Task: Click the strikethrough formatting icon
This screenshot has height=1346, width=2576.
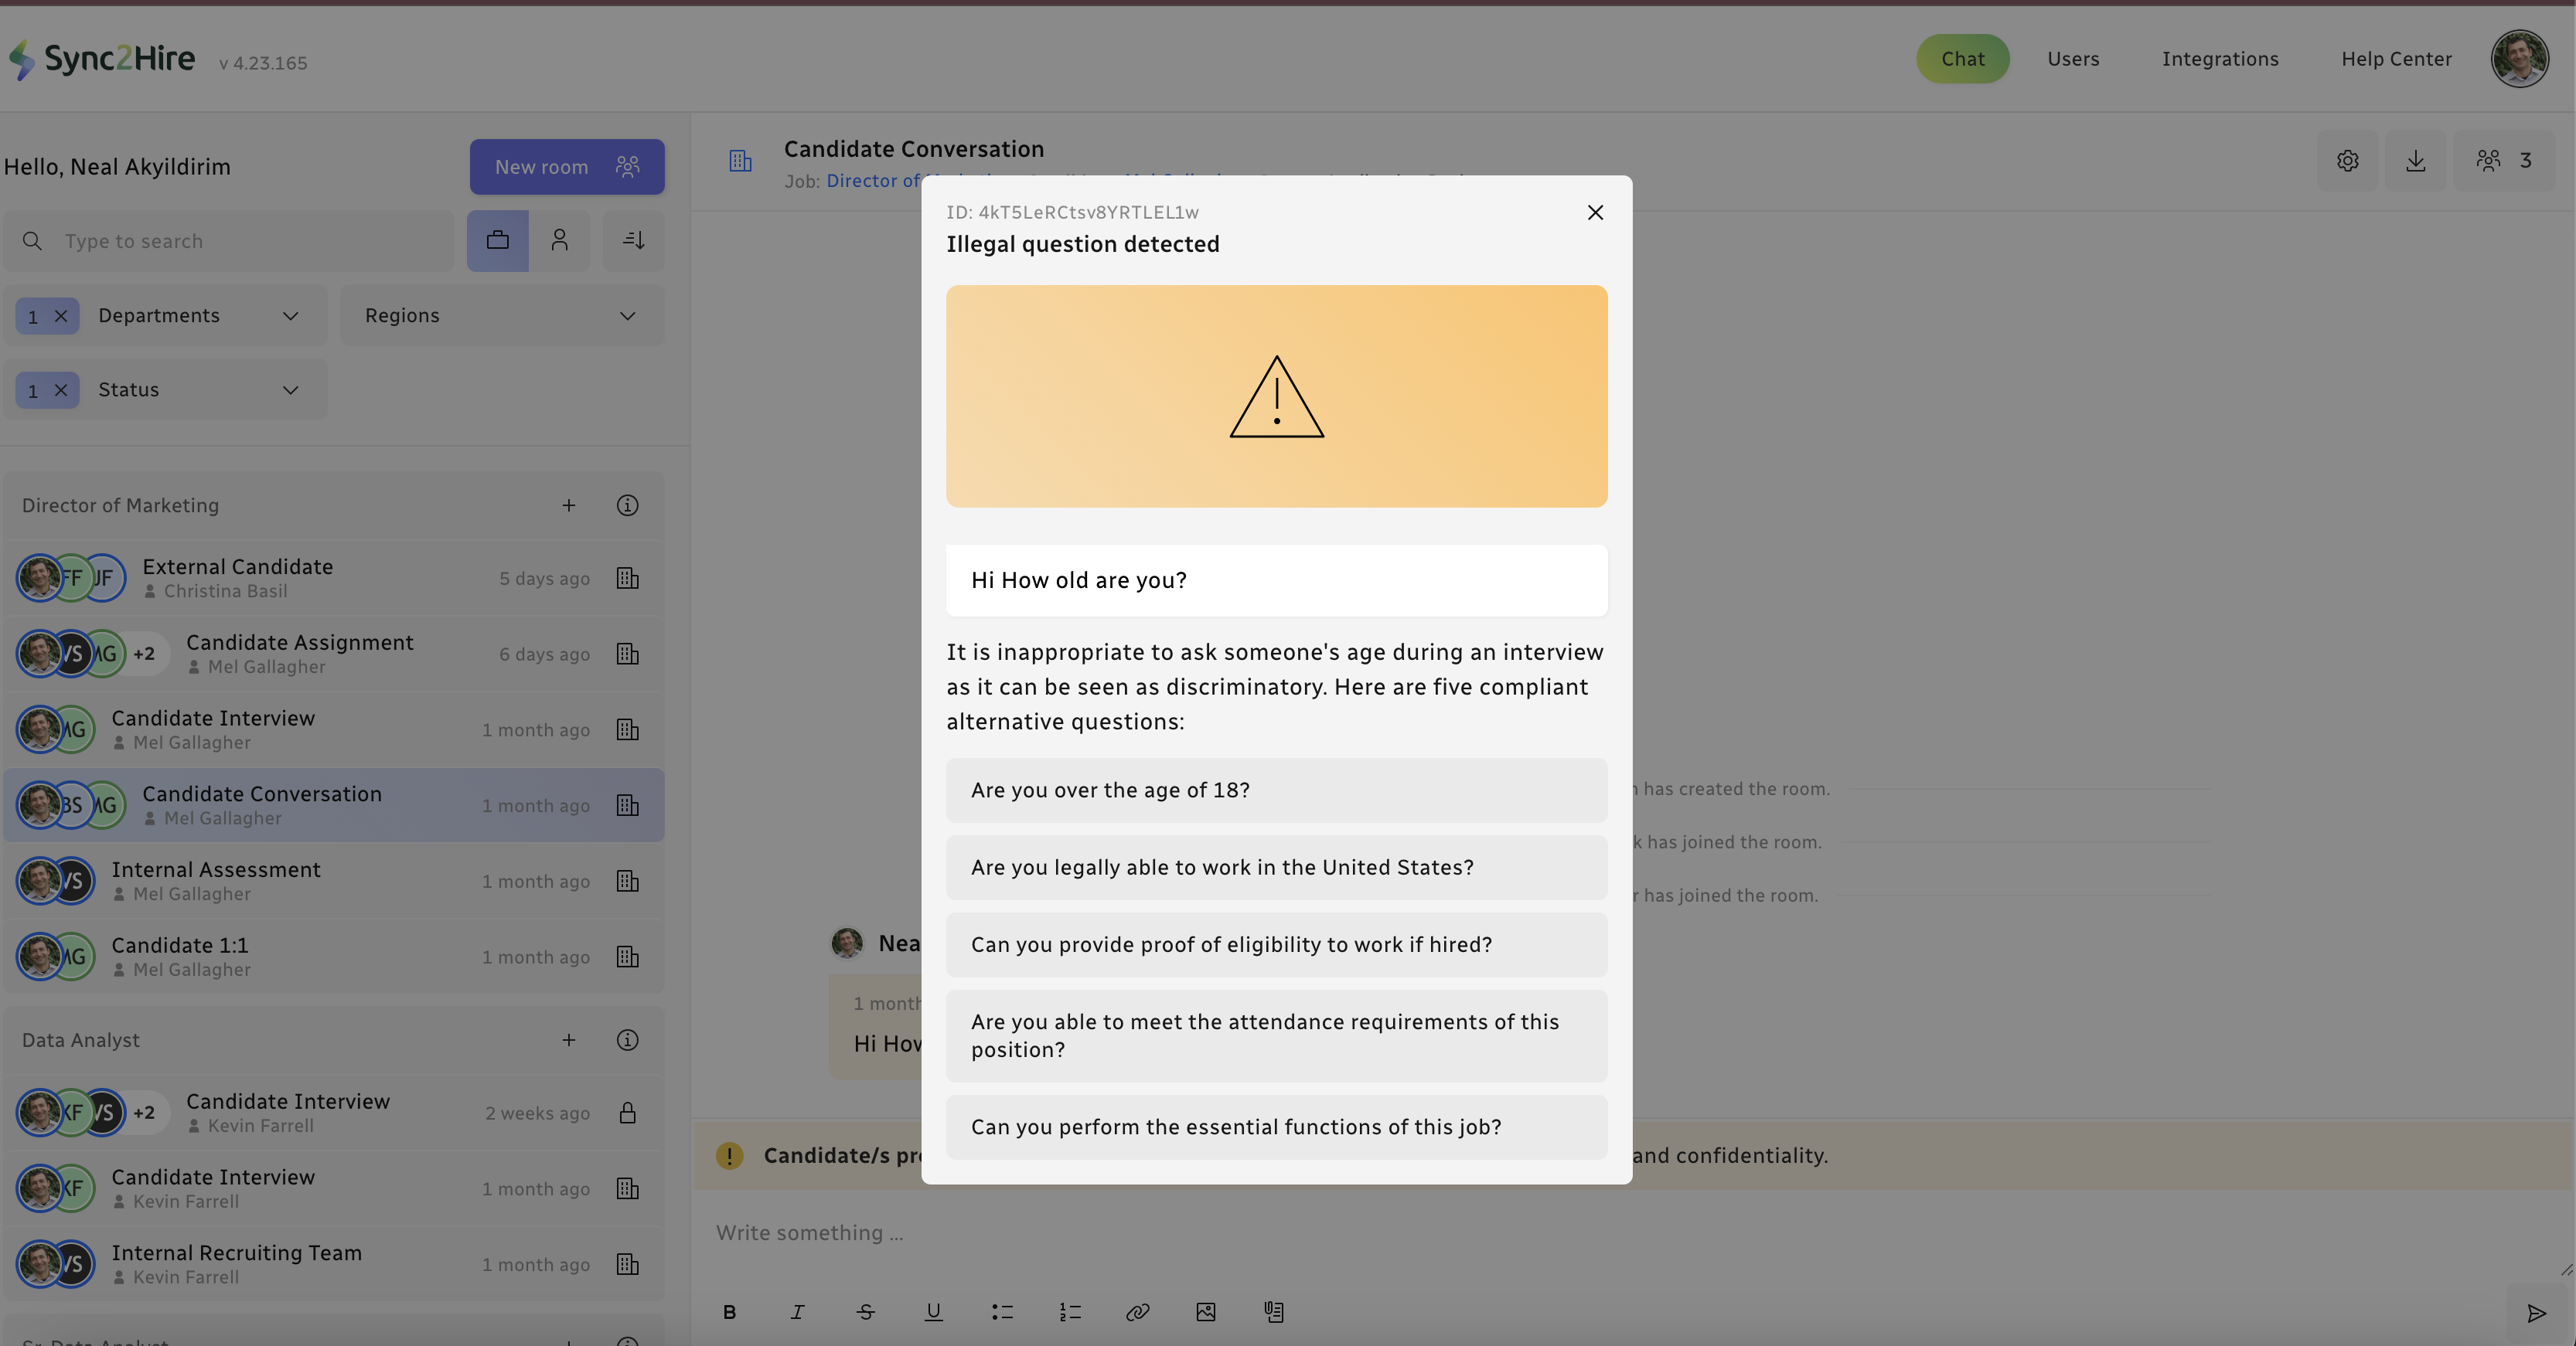Action: [x=865, y=1312]
